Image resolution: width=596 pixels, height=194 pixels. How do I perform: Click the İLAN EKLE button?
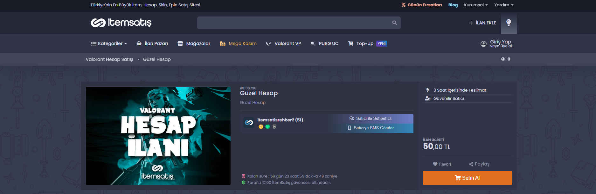(x=482, y=23)
